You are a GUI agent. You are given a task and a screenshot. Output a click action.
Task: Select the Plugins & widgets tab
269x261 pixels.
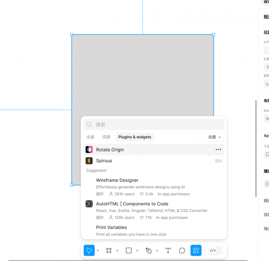point(135,137)
